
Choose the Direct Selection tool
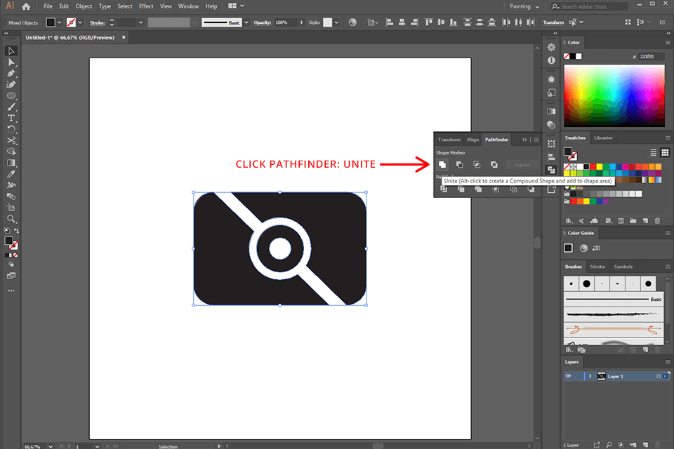pos(11,61)
